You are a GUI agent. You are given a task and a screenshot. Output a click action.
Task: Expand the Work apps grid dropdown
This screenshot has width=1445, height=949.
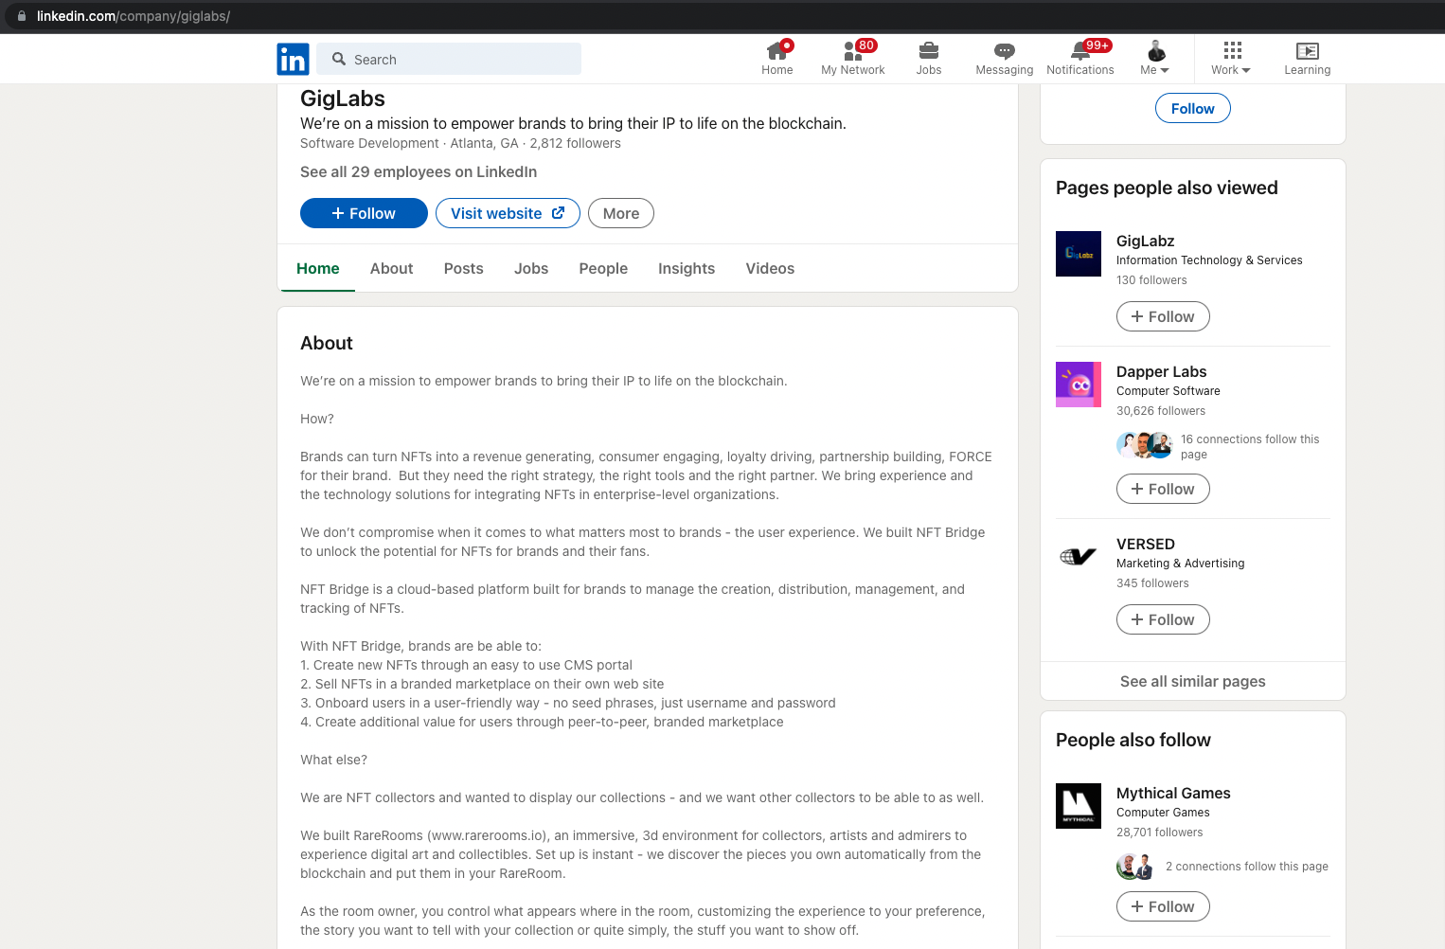tap(1231, 59)
